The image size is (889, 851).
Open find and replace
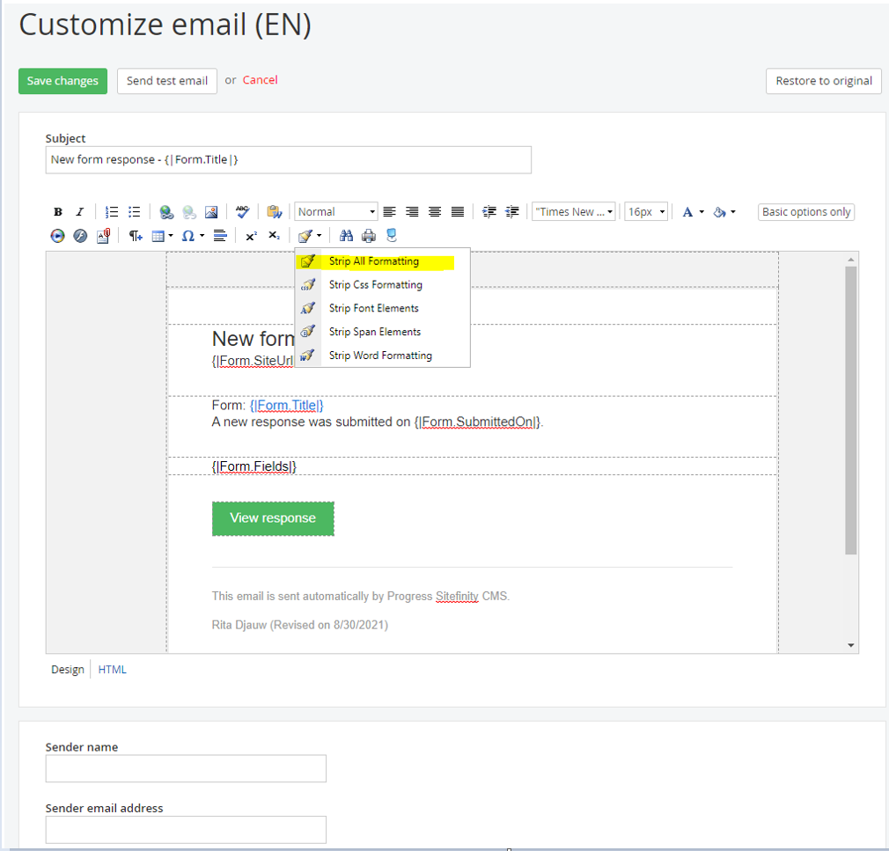[x=349, y=235]
